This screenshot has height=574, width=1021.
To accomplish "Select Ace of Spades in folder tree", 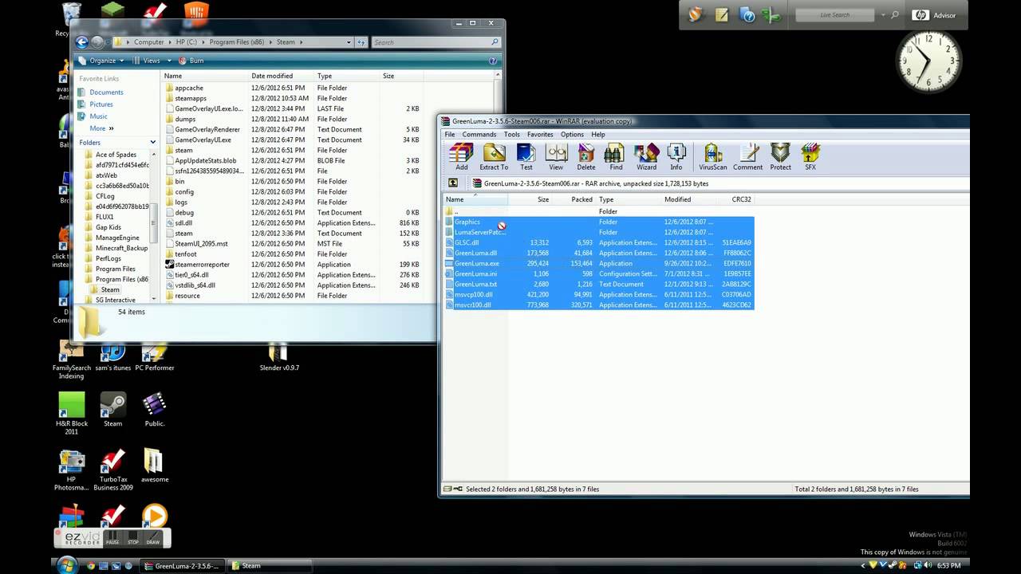I will (116, 155).
